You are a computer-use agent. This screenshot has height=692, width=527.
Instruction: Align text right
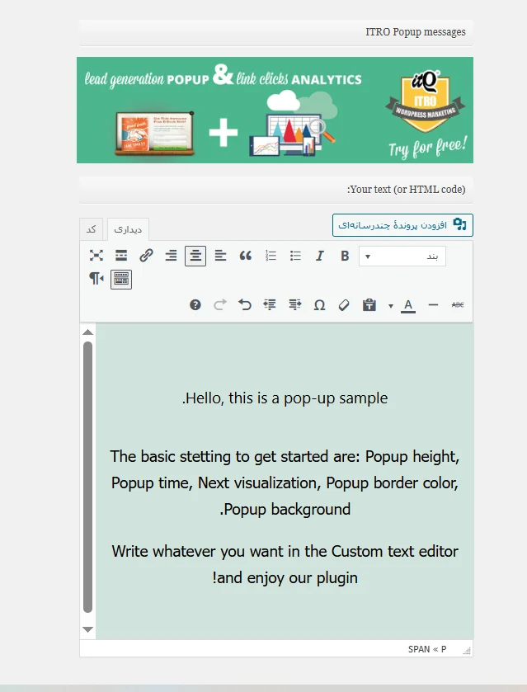click(171, 256)
